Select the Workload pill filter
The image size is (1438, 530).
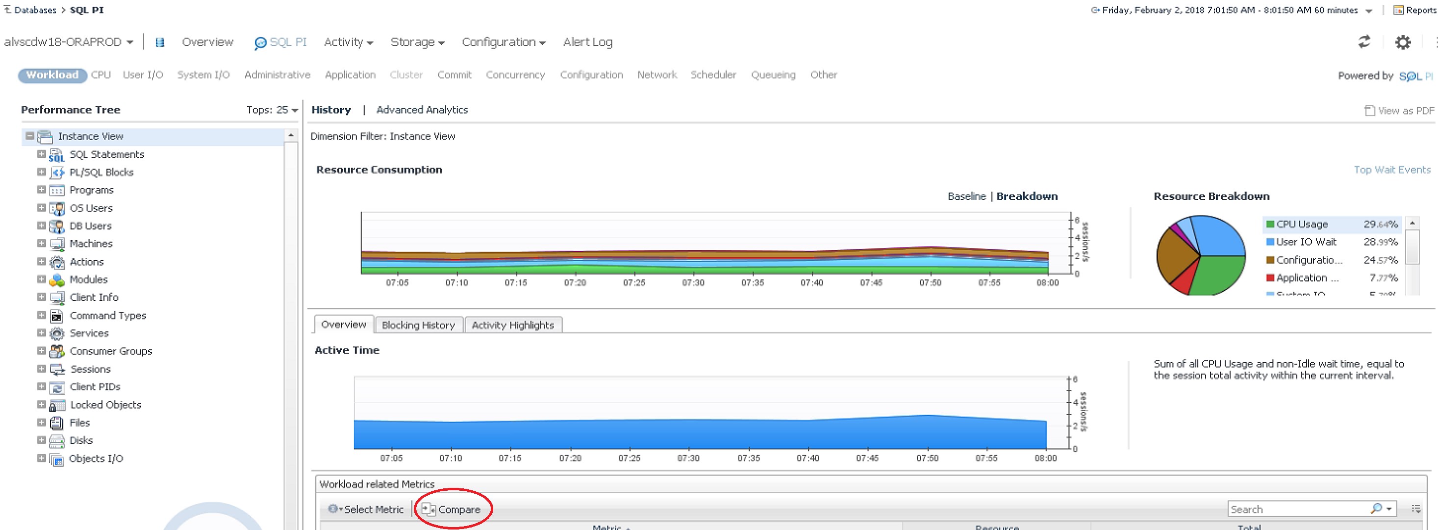52,75
